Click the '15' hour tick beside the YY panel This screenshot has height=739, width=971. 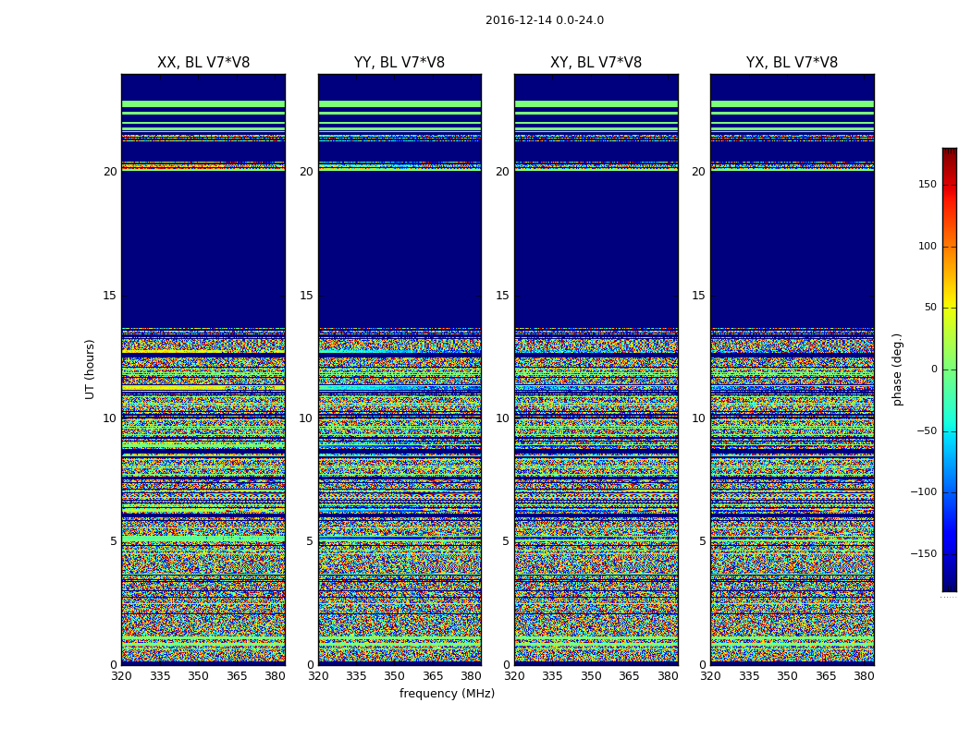306,296
